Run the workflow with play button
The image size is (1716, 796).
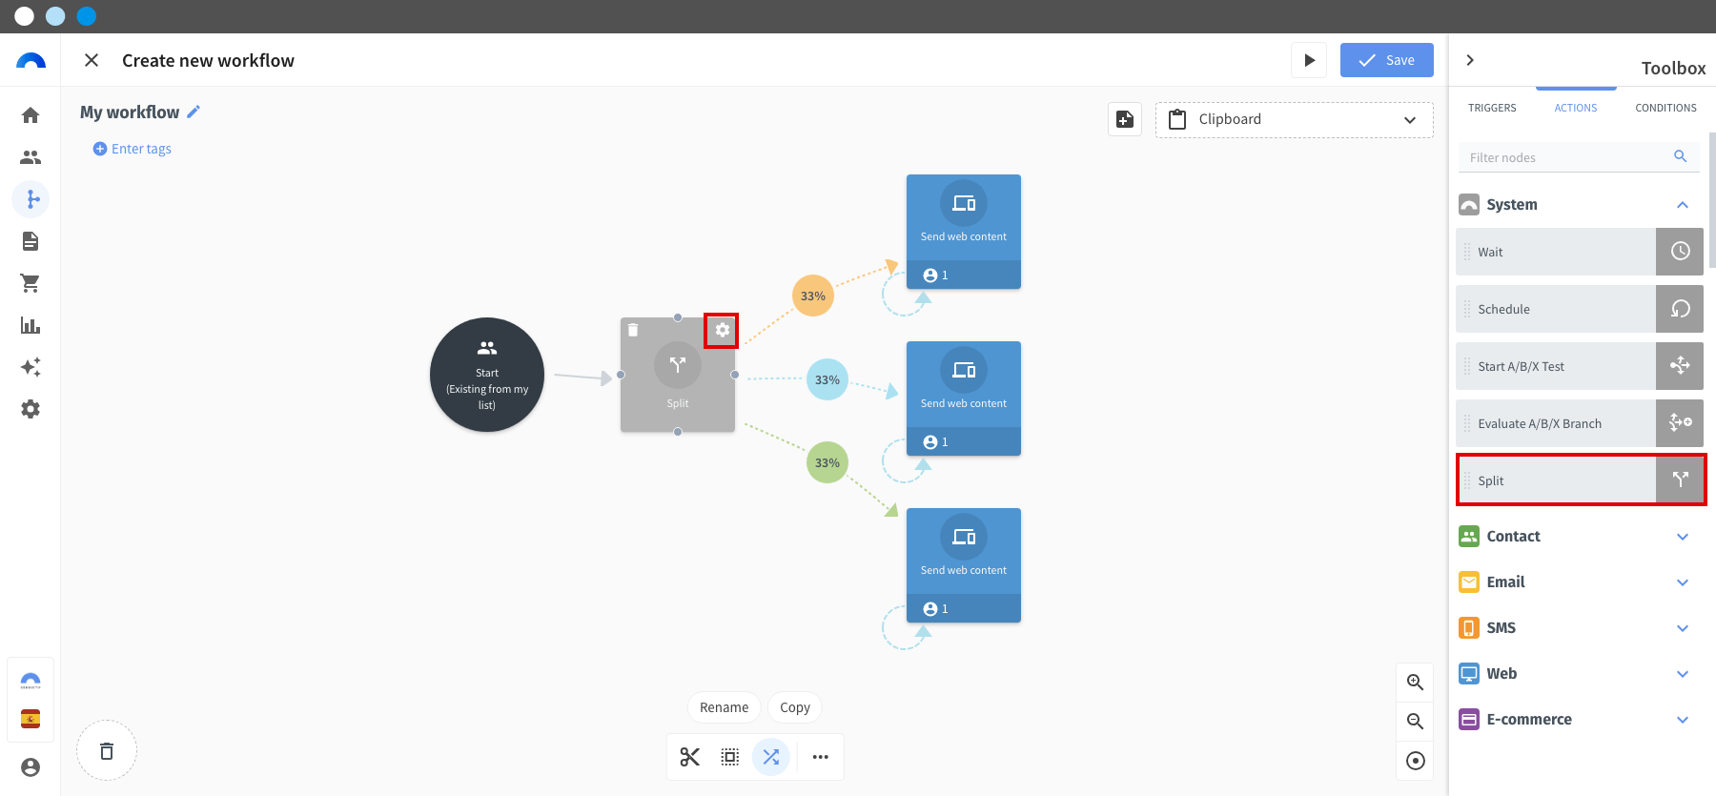coord(1309,60)
